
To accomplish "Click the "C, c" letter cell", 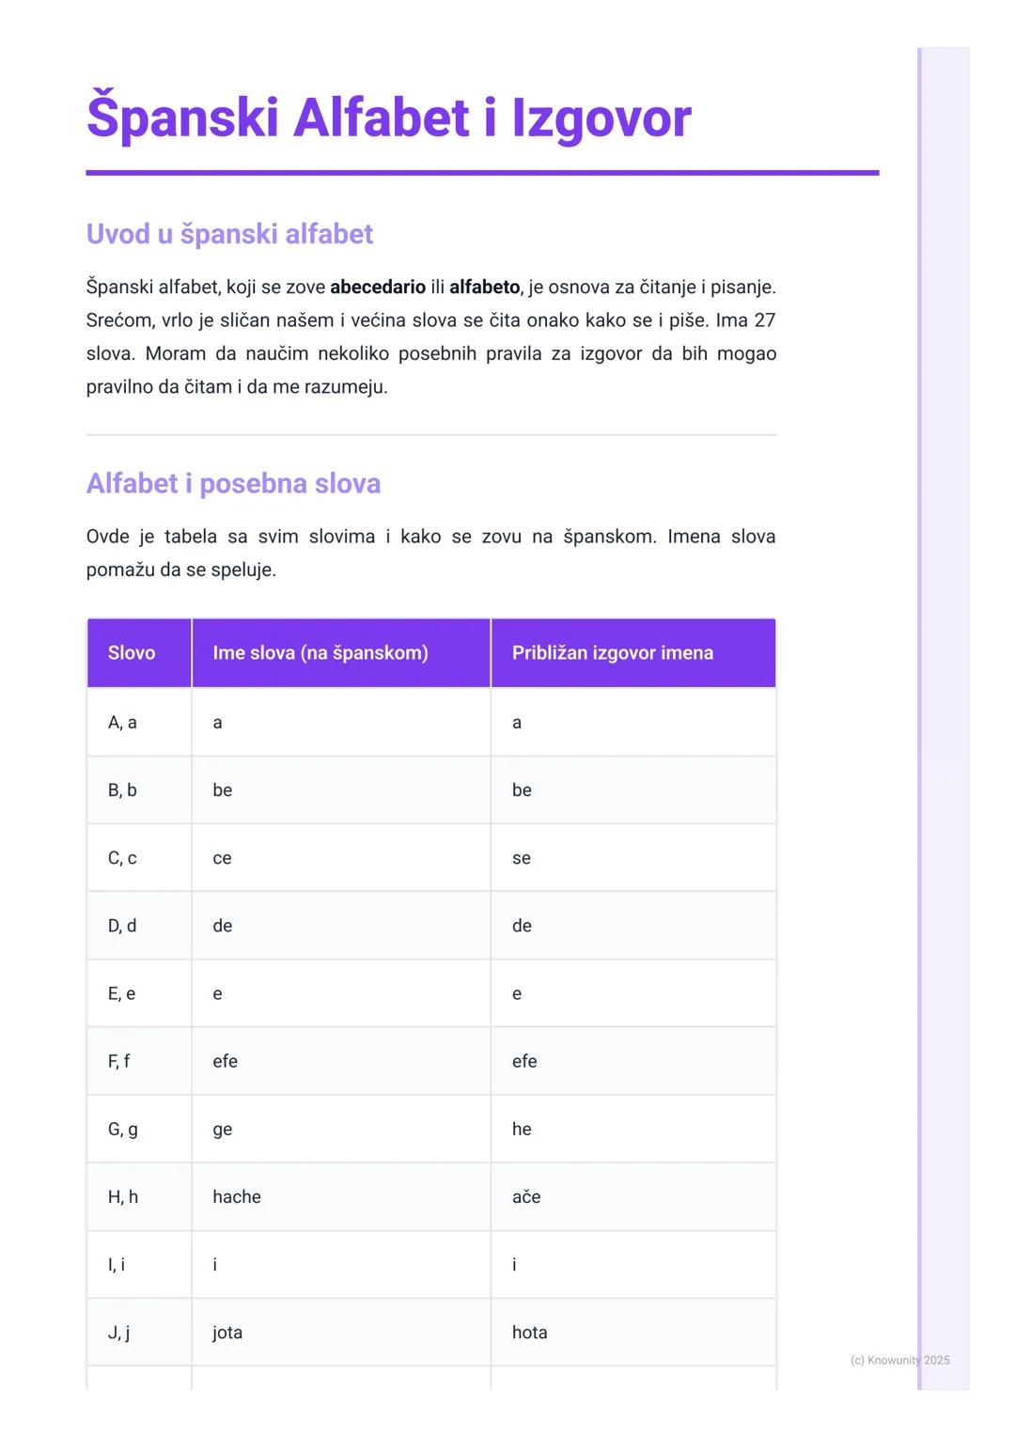I will [x=122, y=858].
